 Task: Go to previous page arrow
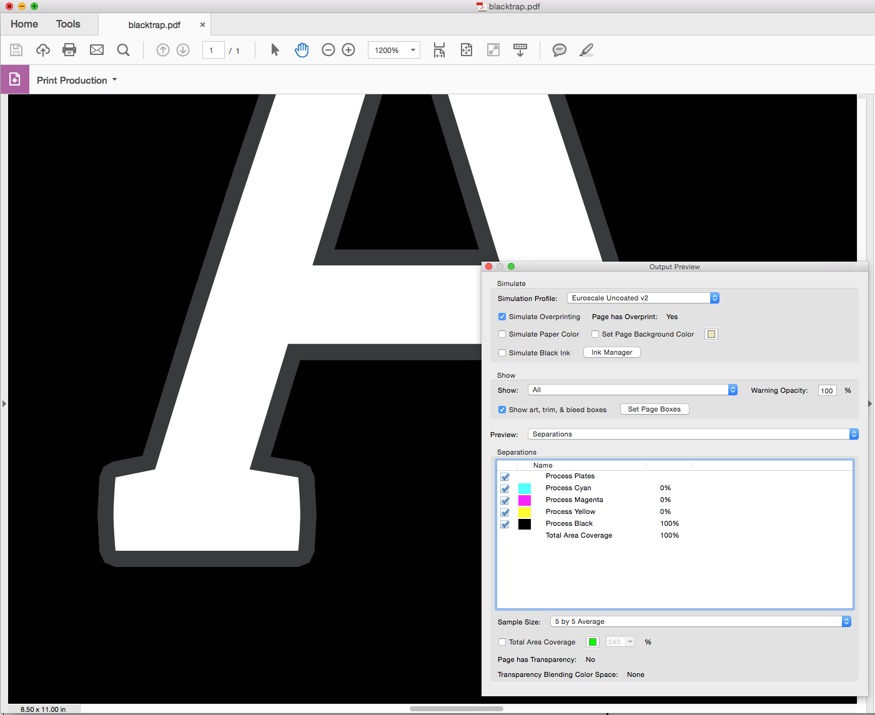coord(163,50)
